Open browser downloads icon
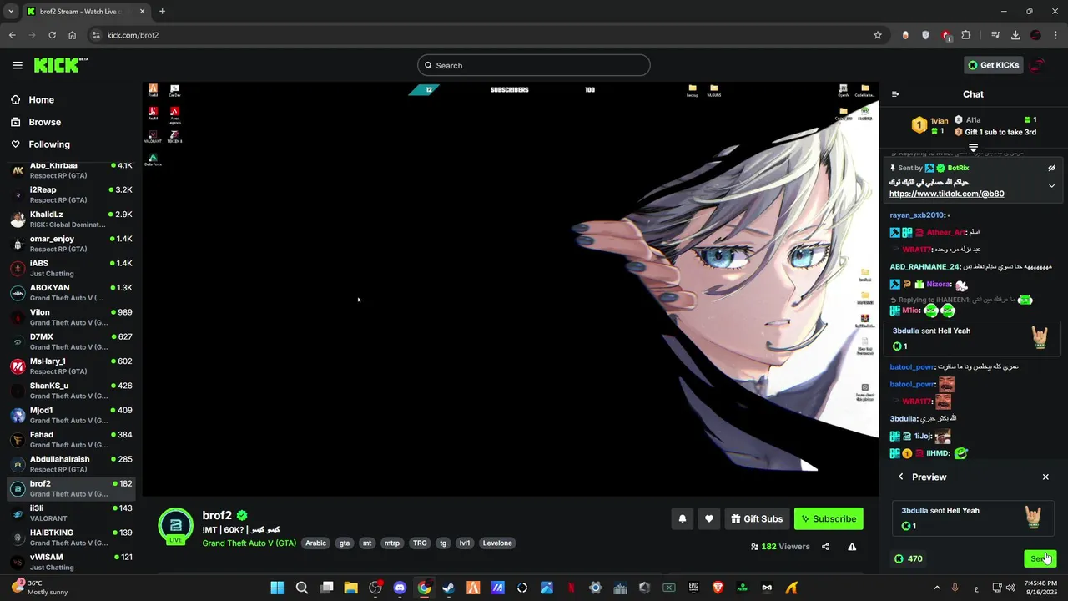 pyautogui.click(x=1015, y=35)
